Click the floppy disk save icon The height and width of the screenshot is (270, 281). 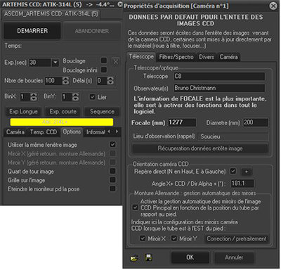pos(148,257)
